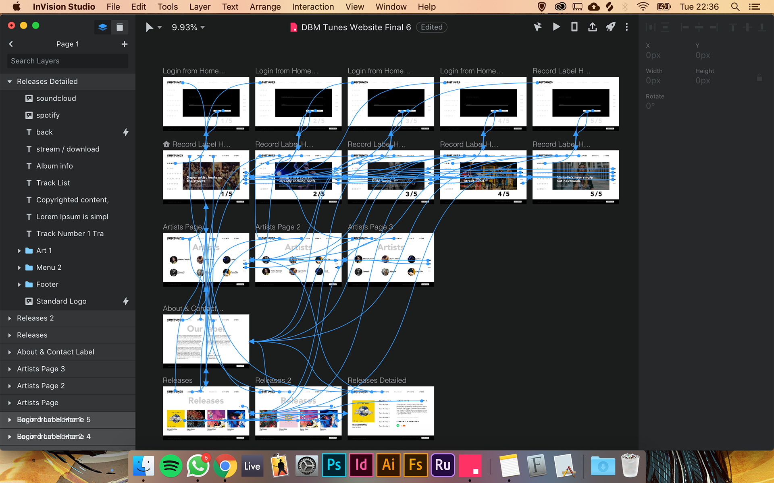
Task: Open the Window menu
Action: click(391, 7)
